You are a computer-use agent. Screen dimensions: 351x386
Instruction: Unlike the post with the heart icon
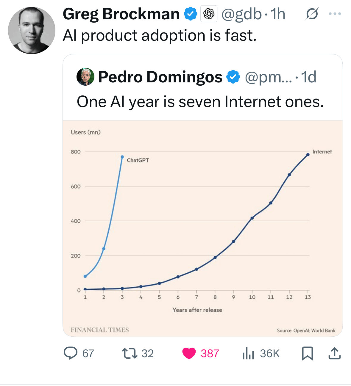coord(189,353)
